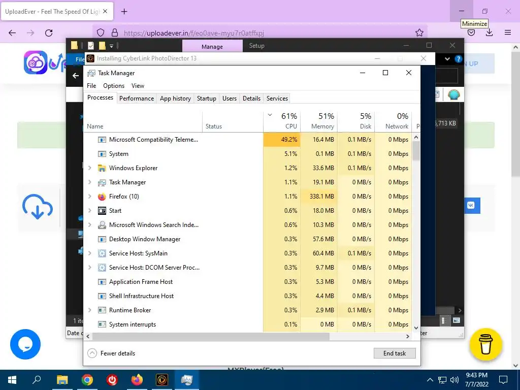Viewport: 520px width, 390px height.
Task: Click Task Manager vertical scrollbar thumb
Action: click(416, 151)
